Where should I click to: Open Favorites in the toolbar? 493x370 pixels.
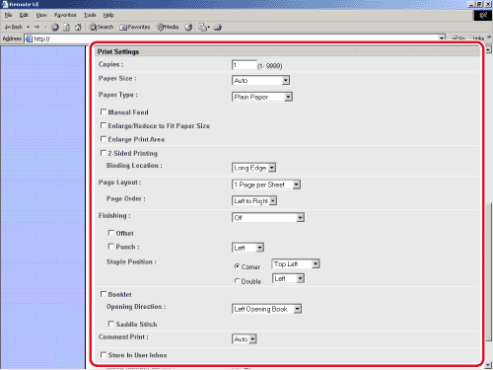[135, 27]
